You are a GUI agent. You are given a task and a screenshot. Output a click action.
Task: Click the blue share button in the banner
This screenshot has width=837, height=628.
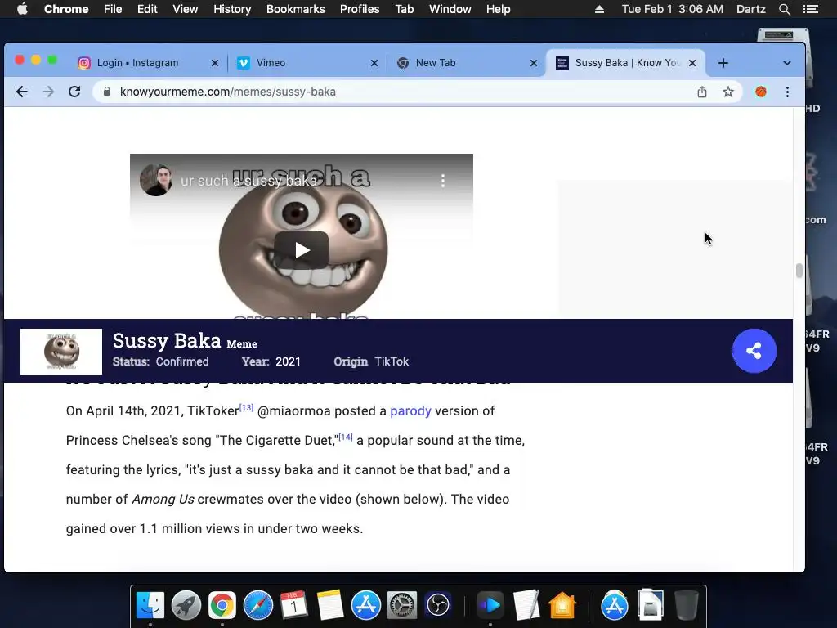coord(754,351)
